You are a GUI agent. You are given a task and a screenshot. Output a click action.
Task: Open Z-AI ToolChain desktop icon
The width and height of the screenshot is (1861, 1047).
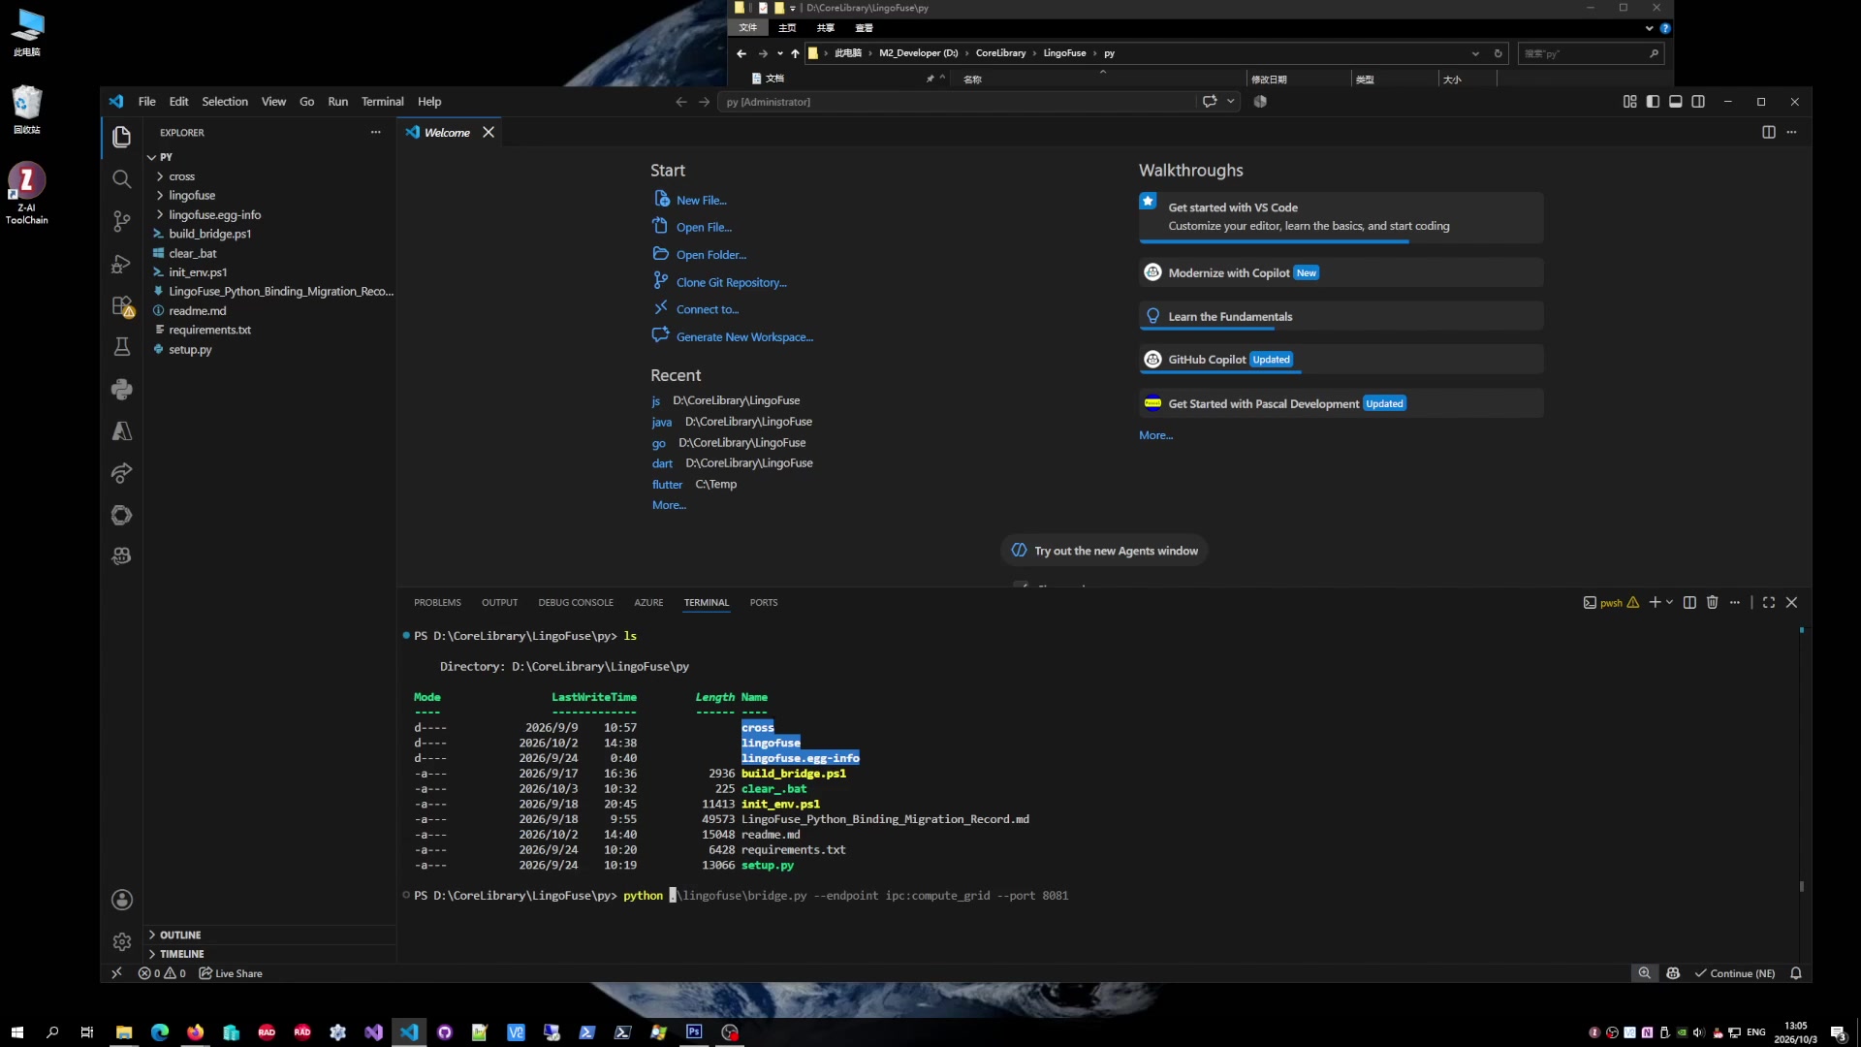pos(26,194)
